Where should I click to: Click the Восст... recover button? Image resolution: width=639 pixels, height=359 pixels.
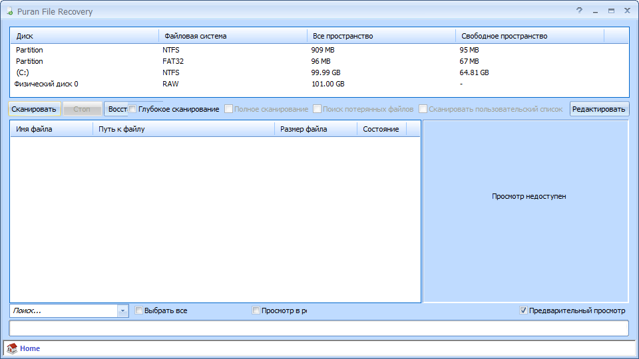click(116, 109)
